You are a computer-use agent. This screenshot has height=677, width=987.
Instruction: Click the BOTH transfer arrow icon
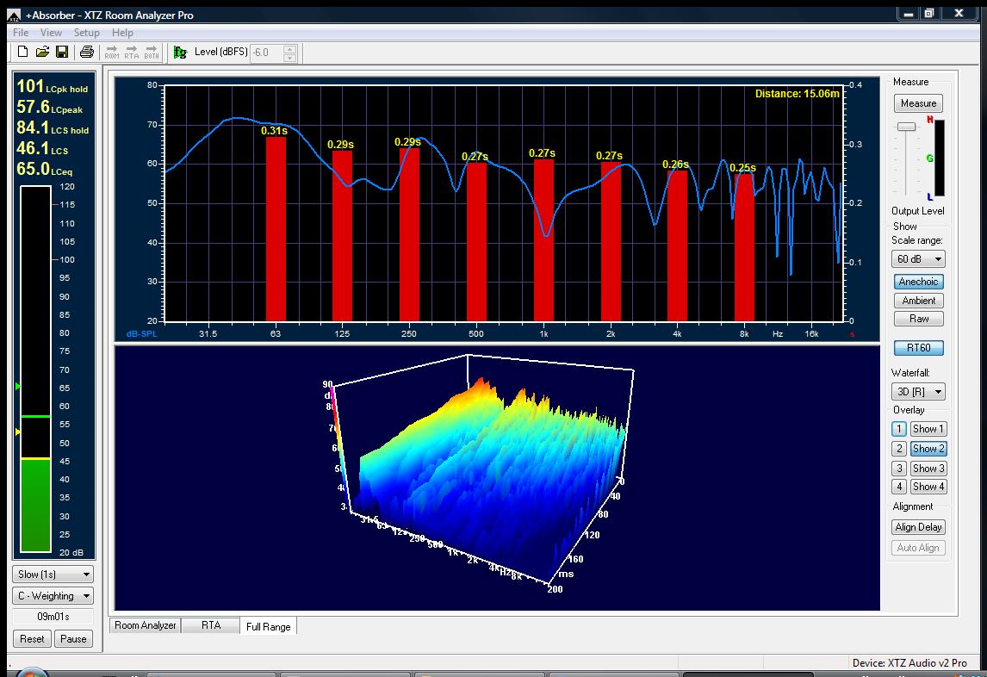pos(152,53)
